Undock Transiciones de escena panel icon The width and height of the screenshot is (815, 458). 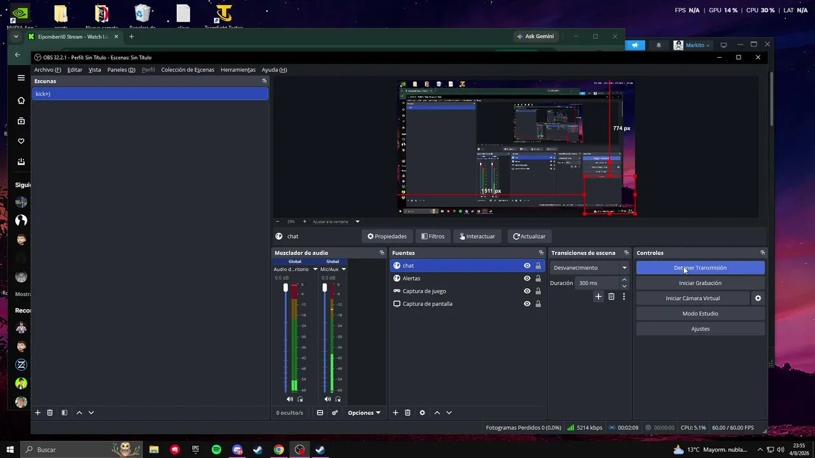pos(627,253)
